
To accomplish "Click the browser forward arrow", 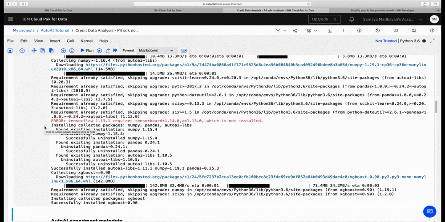I will click(x=14, y=4).
